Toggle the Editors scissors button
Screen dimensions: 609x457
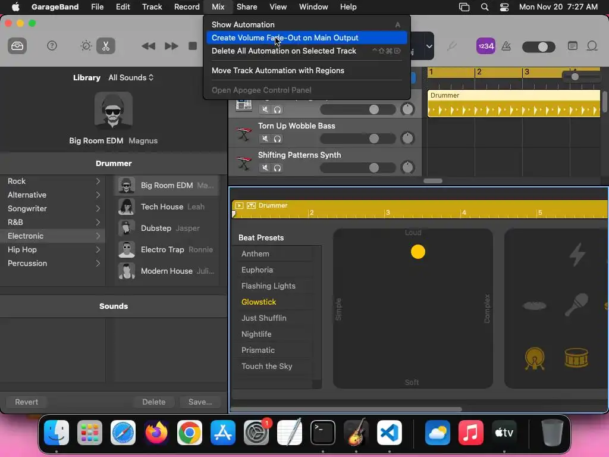point(106,46)
